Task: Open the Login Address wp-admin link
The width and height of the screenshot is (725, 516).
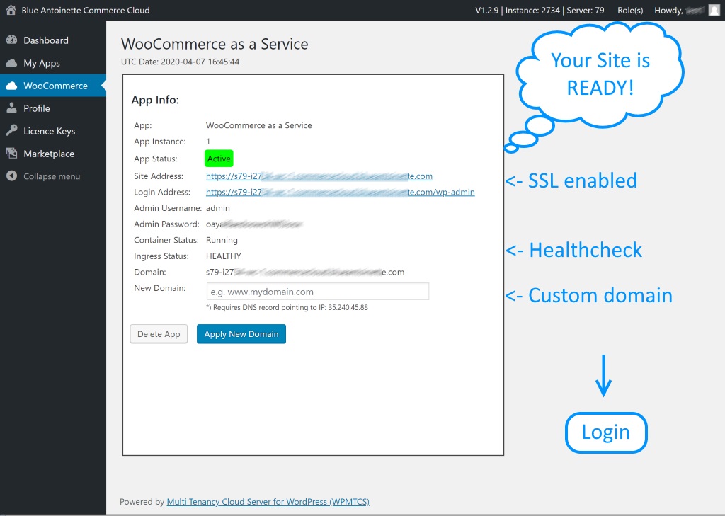Action: (341, 192)
